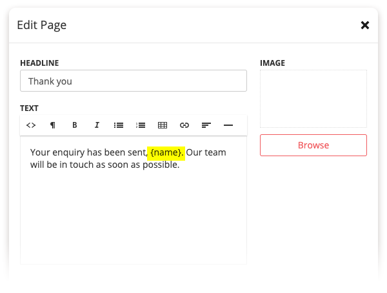This screenshot has width=387, height=293.
Task: Insert a table into the text
Action: coord(163,125)
